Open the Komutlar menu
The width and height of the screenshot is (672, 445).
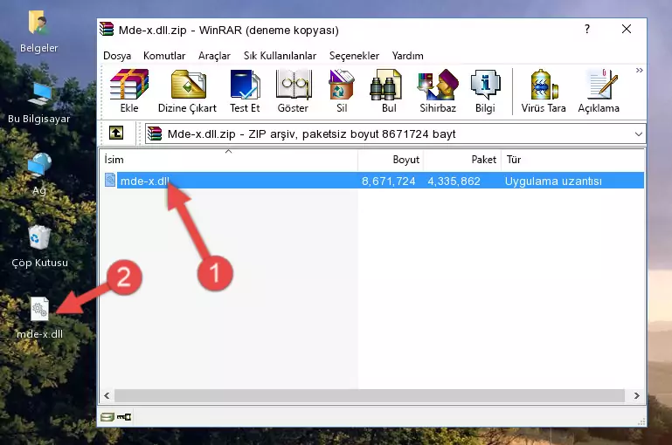click(164, 56)
